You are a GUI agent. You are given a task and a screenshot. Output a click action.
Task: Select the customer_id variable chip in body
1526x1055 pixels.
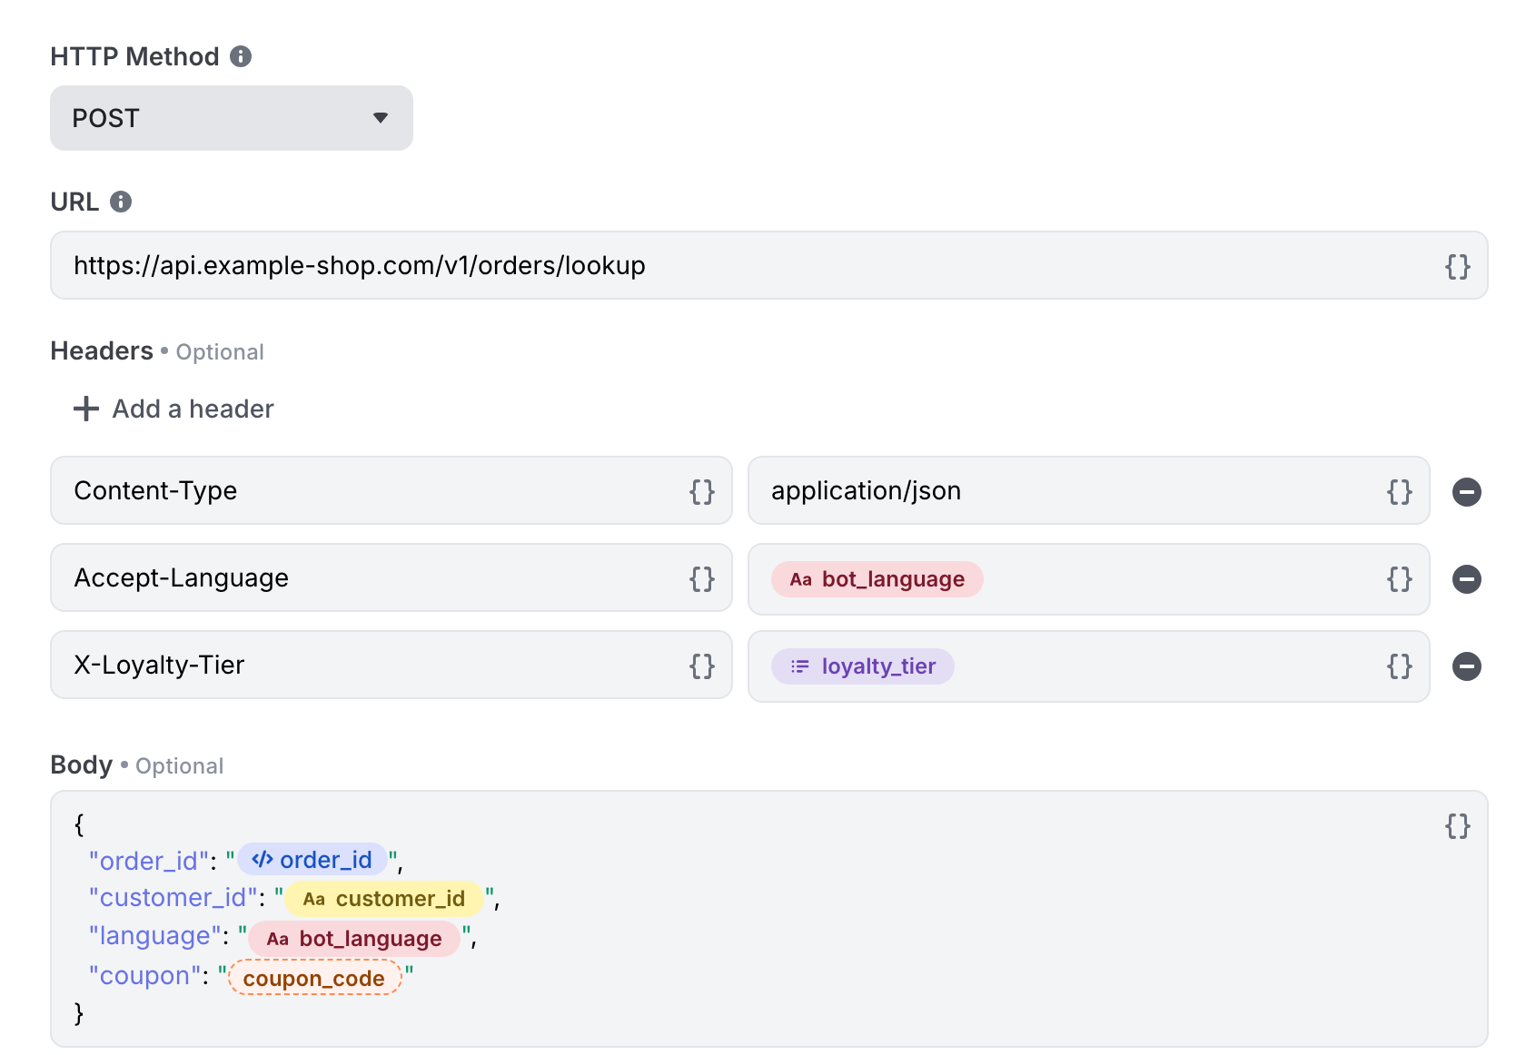point(384,899)
